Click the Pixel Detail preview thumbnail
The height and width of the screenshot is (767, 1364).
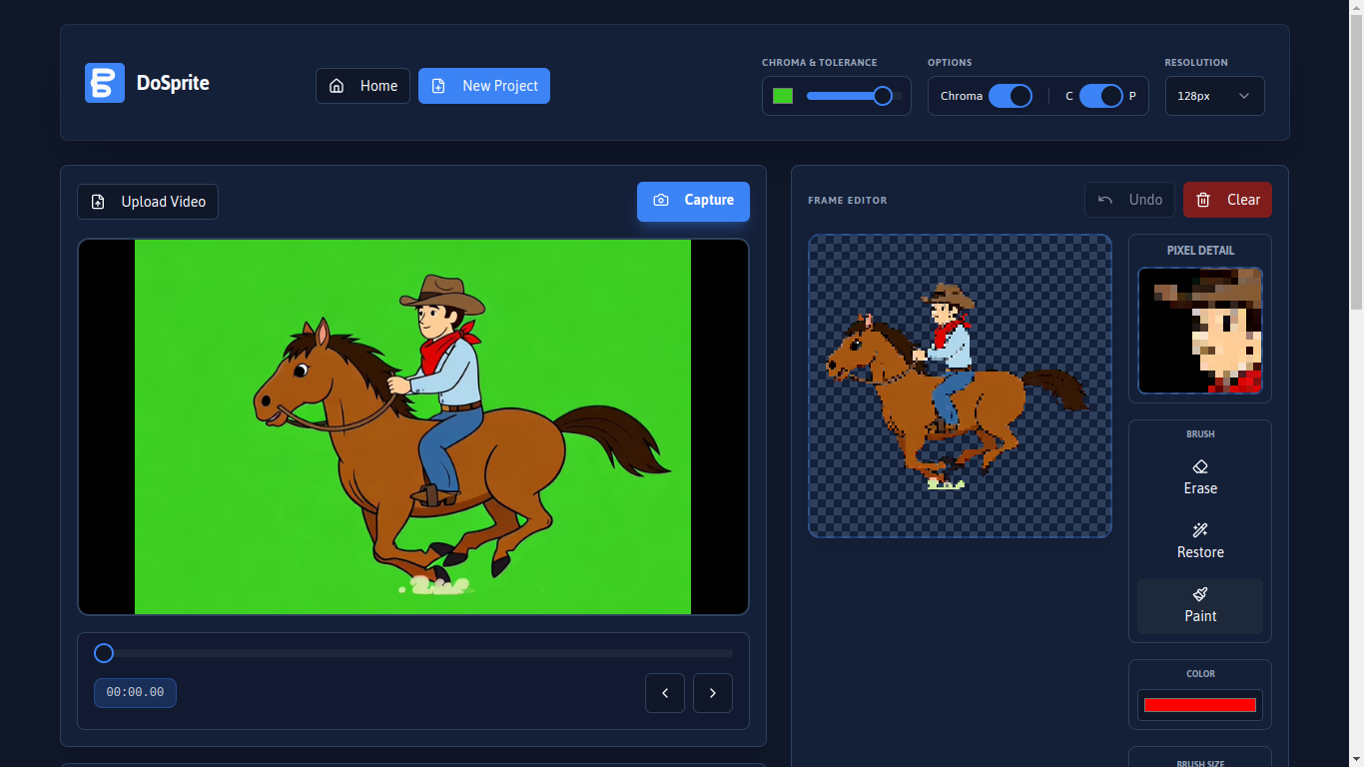click(1200, 331)
